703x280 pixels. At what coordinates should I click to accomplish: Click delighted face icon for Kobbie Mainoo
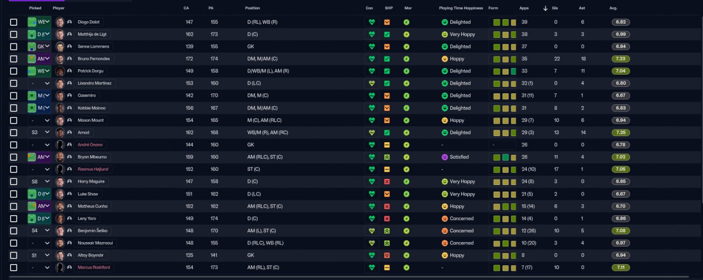(x=445, y=108)
